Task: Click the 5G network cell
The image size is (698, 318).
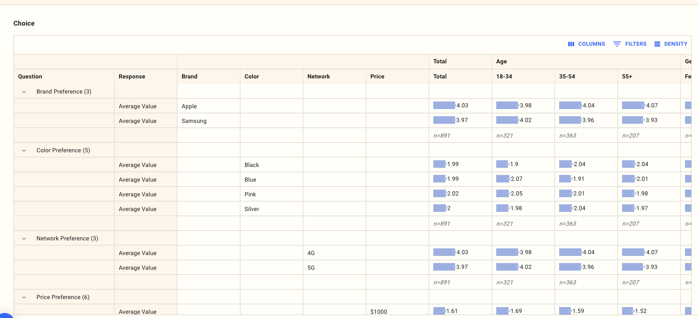Action: point(311,268)
